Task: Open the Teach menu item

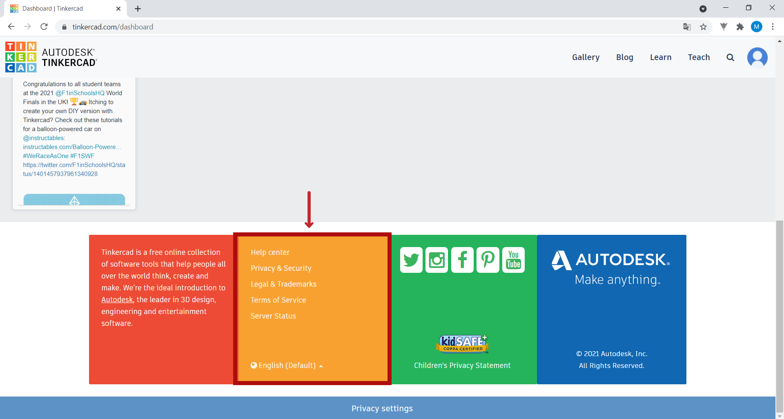Action: click(x=699, y=58)
